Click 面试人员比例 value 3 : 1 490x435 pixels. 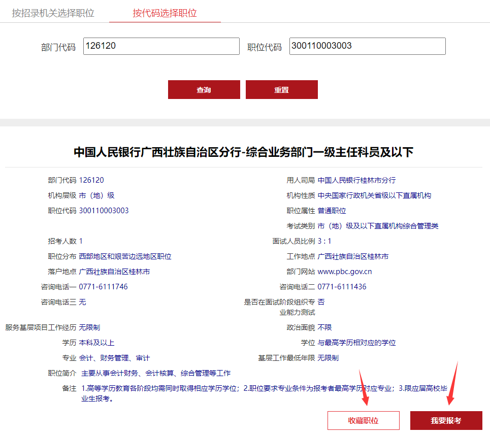tap(324, 241)
